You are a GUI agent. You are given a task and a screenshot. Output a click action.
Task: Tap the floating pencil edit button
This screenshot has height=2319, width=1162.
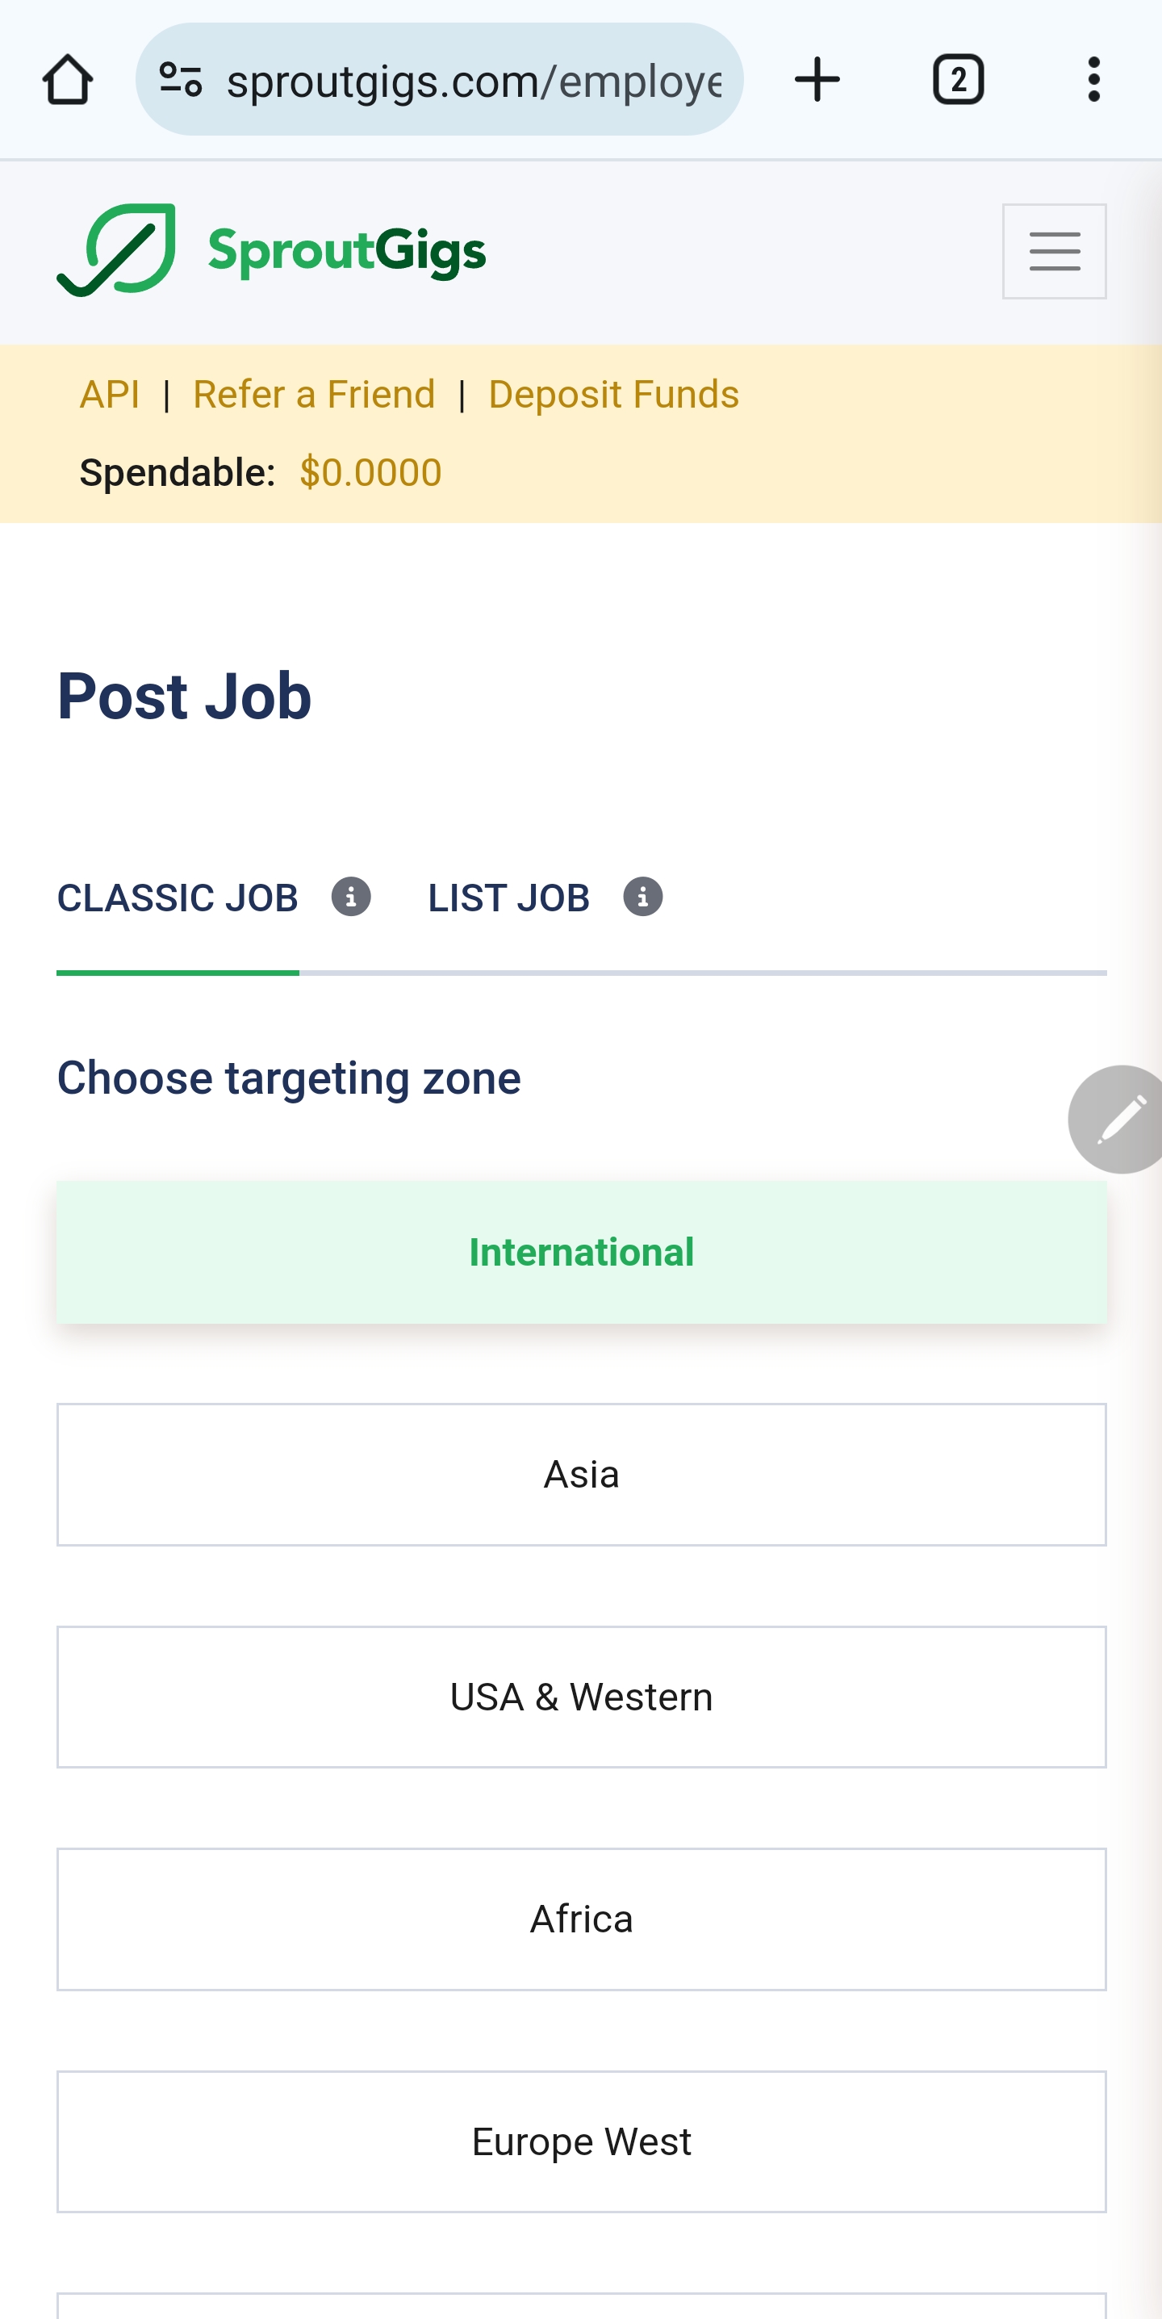coord(1118,1119)
